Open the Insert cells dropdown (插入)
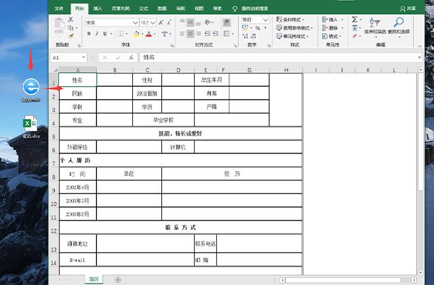The image size is (434, 285). click(342, 20)
